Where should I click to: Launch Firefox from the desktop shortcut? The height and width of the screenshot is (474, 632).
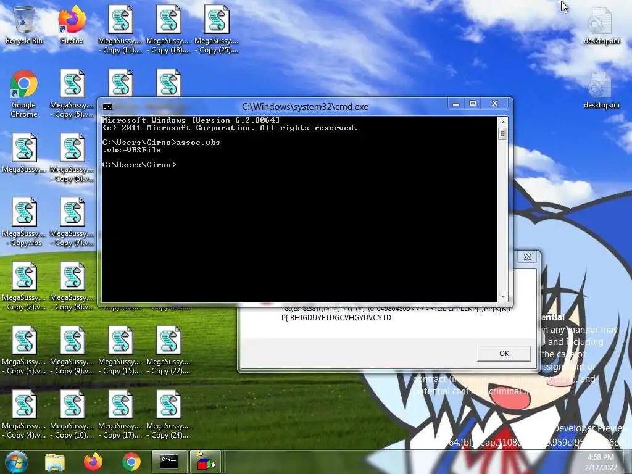tap(72, 25)
